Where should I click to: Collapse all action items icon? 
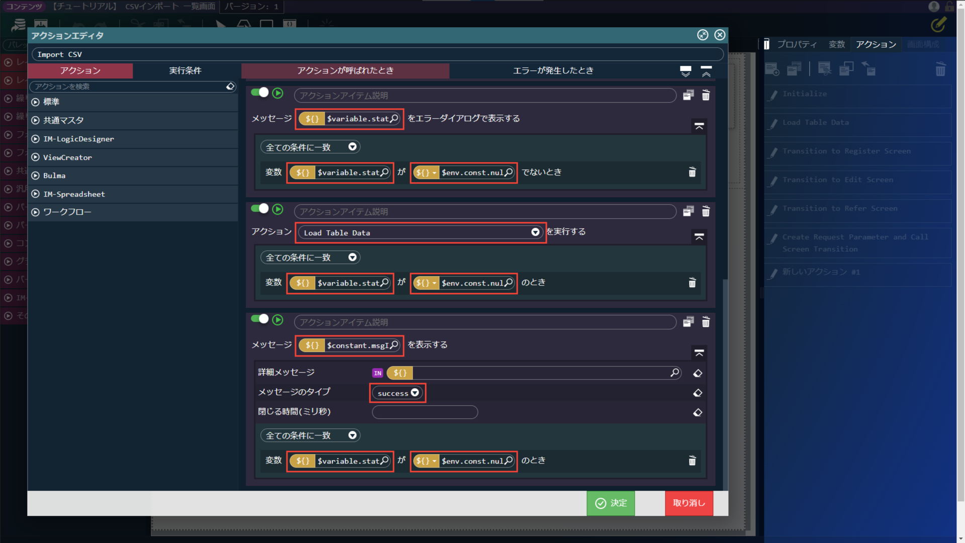[x=706, y=71]
